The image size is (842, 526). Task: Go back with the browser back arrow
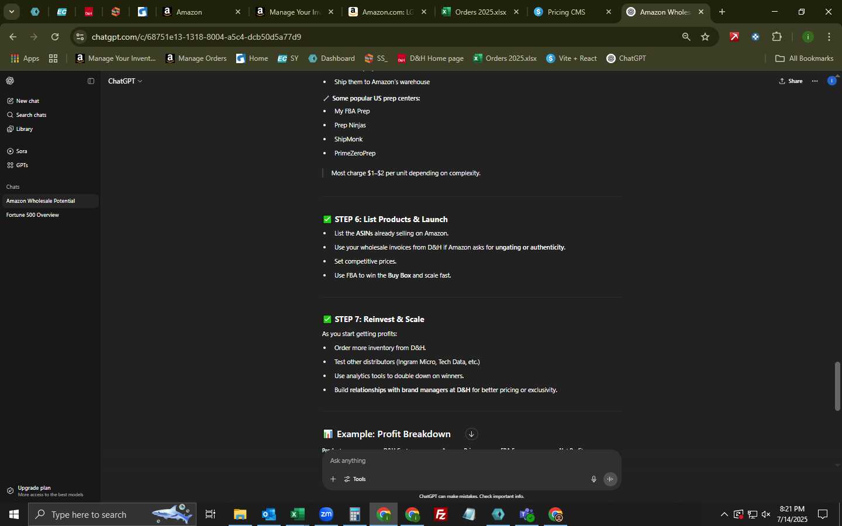click(13, 37)
